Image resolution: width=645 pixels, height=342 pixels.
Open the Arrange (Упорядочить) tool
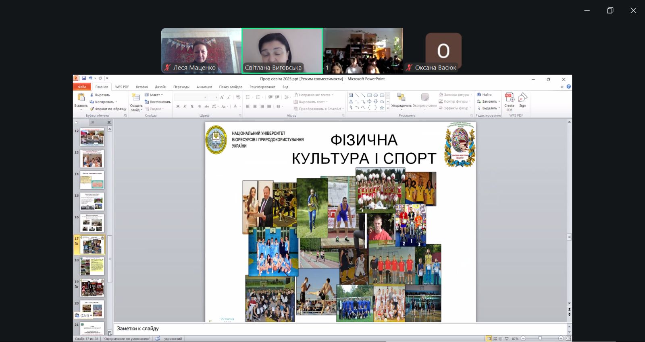401,98
